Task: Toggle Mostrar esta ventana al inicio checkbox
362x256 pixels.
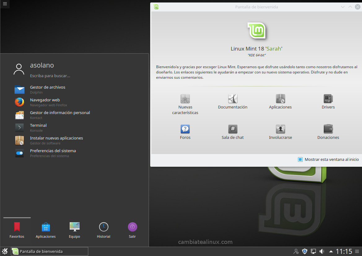Action: click(300, 159)
